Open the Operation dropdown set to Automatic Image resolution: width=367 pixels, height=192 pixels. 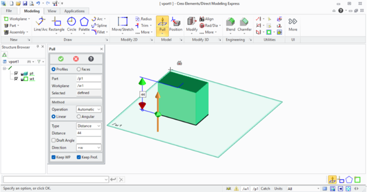[89, 109]
